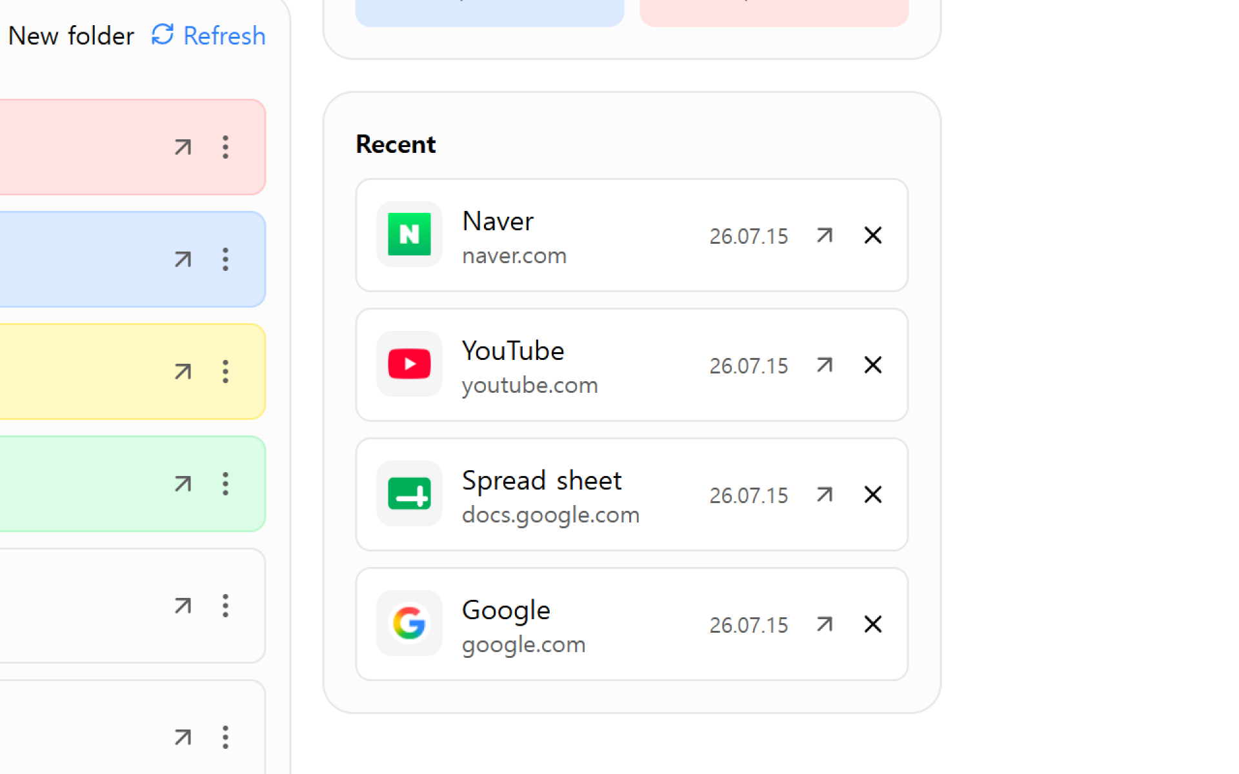Click the green Spread sheet icon
The height and width of the screenshot is (774, 1239).
point(409,493)
